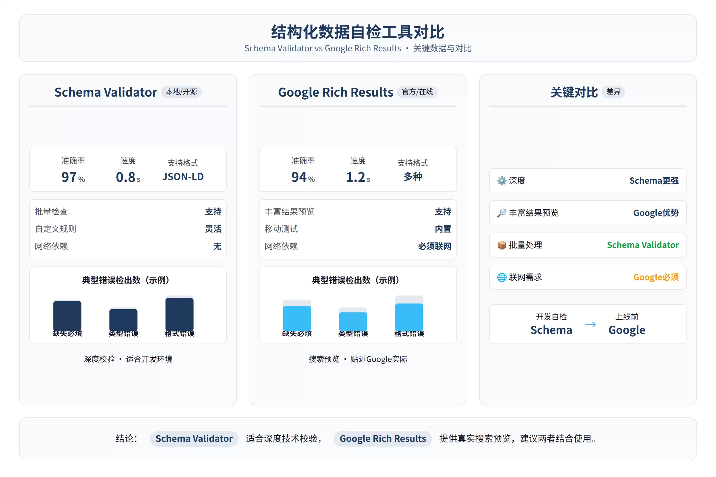716x477 pixels.
Task: Click the globe icon beside 联网需求
Action: coord(502,278)
